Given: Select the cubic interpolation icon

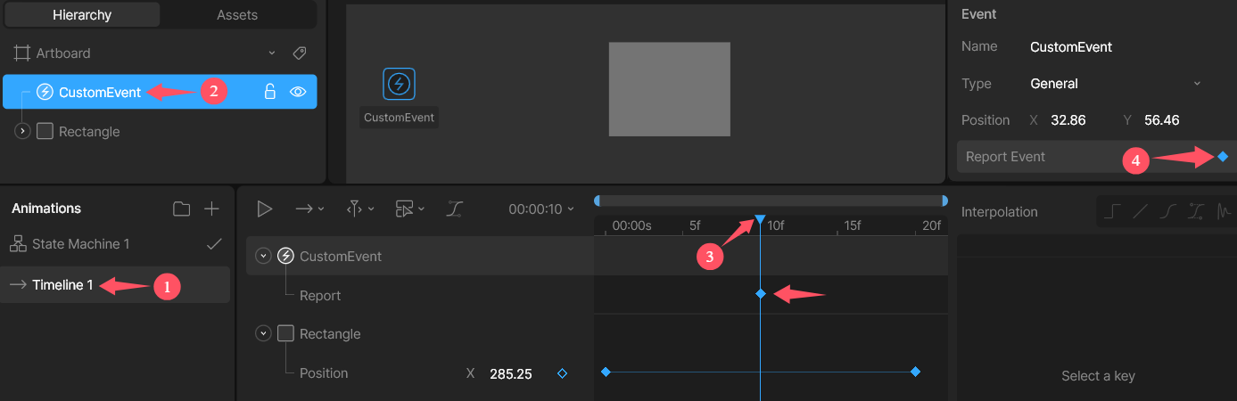Looking at the screenshot, I should [1168, 212].
